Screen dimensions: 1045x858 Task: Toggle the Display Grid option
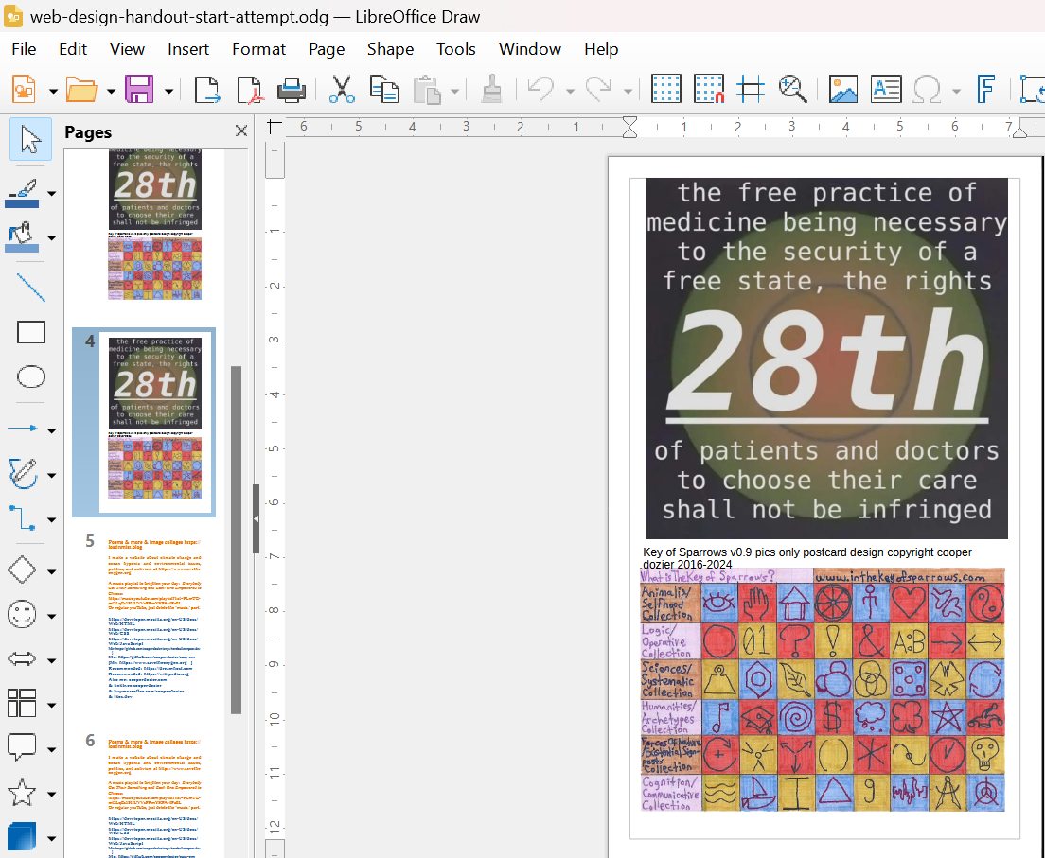point(665,89)
